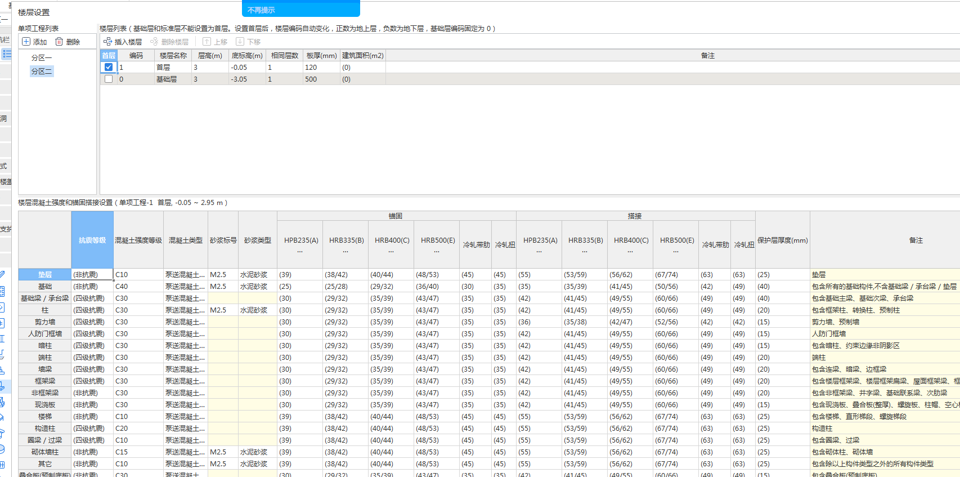This screenshot has height=477, width=960.
Task: Select 分区一 in project list
Action: click(x=42, y=58)
